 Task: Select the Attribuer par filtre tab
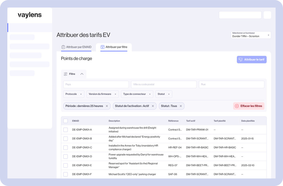coord(114,47)
